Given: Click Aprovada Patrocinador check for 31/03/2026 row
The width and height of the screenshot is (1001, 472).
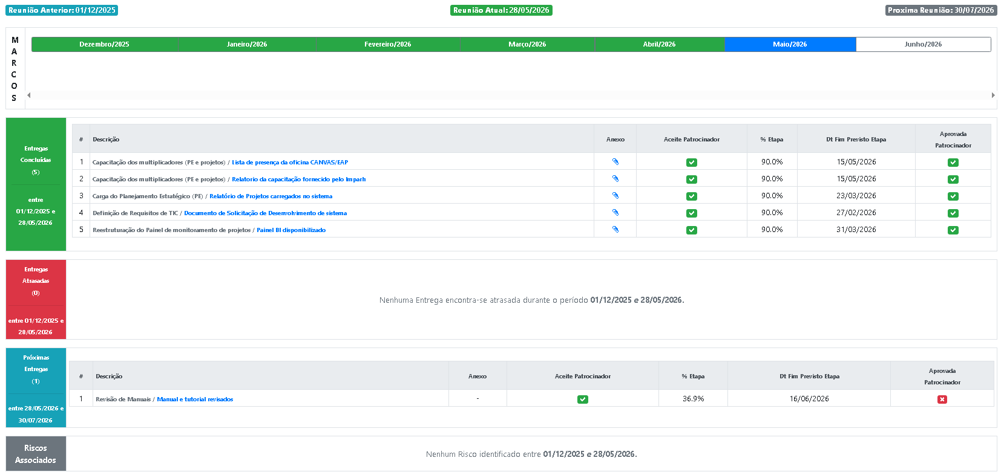Looking at the screenshot, I should (953, 230).
